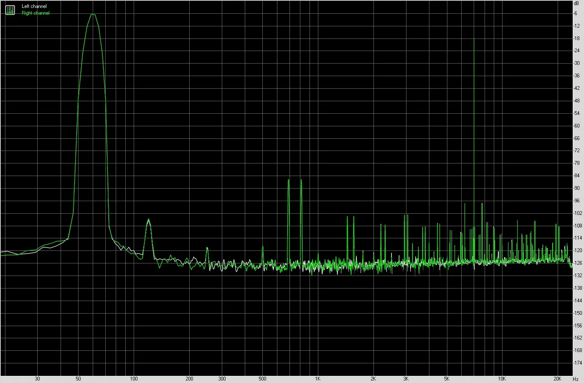Click the '50' frequency axis label
Image resolution: width=584 pixels, height=383 pixels.
[x=78, y=379]
